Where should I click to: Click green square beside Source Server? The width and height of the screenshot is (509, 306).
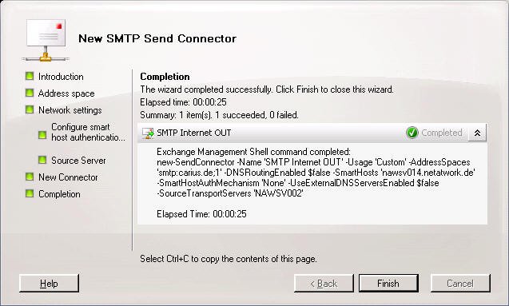click(42, 160)
